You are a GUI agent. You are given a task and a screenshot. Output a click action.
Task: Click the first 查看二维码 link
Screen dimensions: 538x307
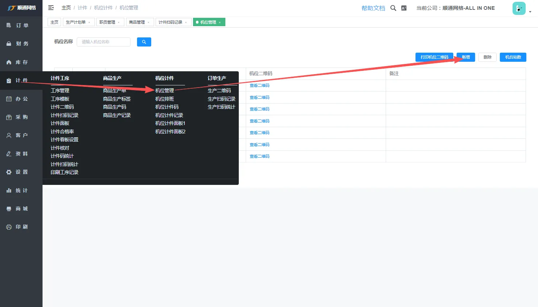[x=260, y=85]
